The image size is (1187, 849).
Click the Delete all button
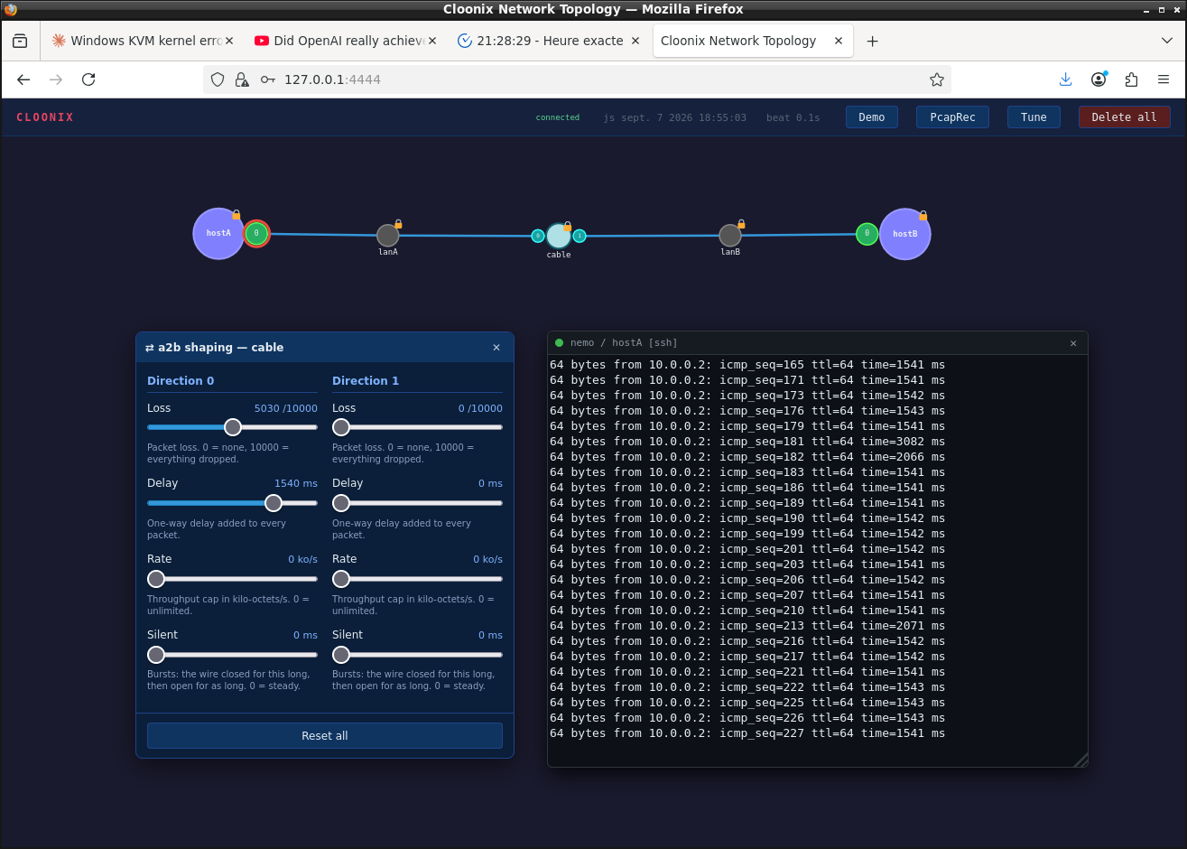[x=1124, y=117]
